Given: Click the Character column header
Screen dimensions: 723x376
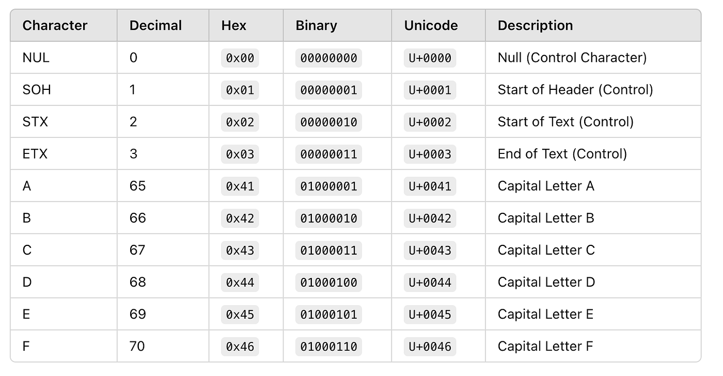Looking at the screenshot, I should click(55, 25).
